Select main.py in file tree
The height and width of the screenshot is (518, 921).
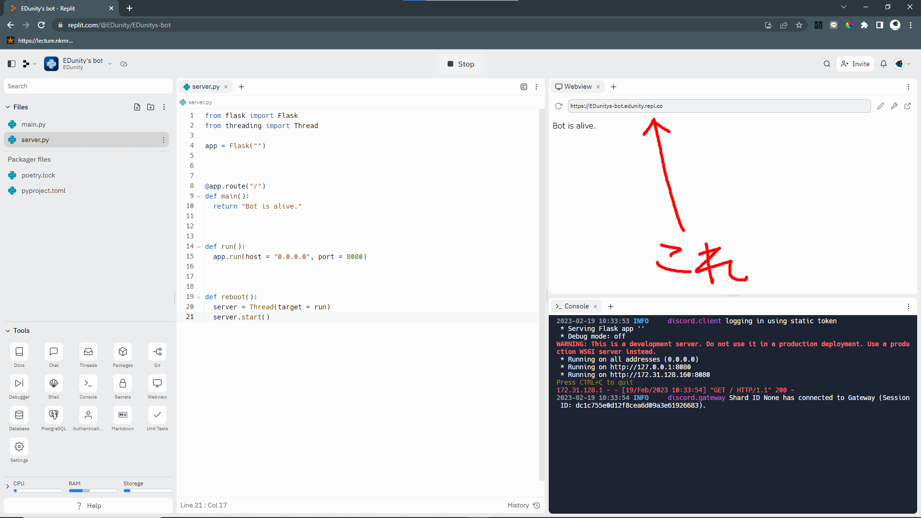click(x=34, y=124)
